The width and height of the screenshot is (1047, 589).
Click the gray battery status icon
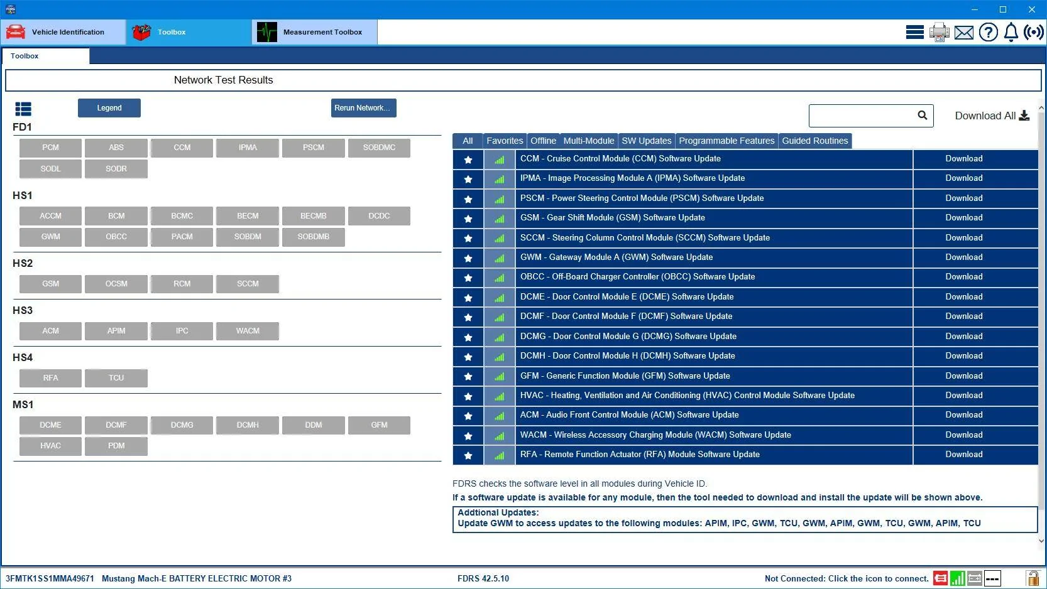(x=975, y=578)
